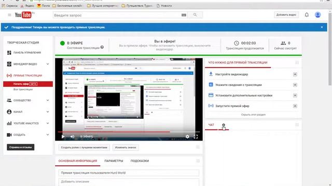The image size is (332, 186).
Task: Expand the Установите дополнительные настройки row arrow
Action: (295, 95)
